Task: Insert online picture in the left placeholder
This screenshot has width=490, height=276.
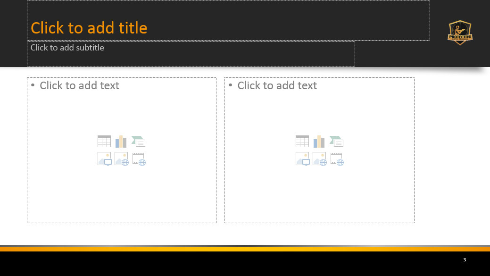Action: 121,159
